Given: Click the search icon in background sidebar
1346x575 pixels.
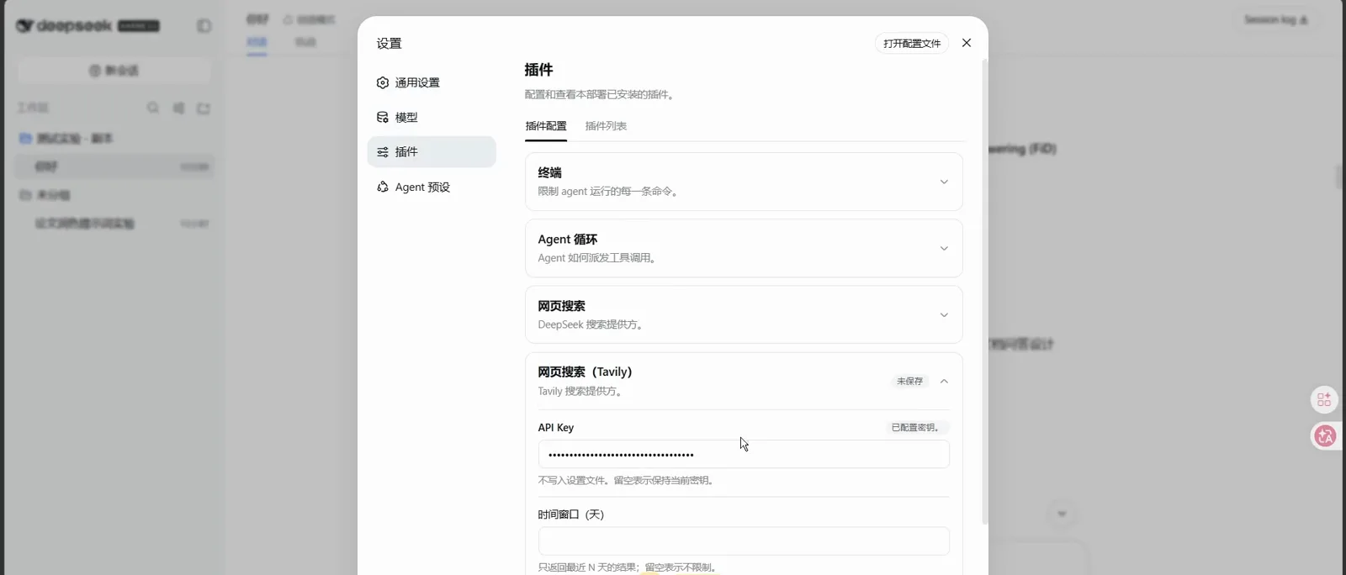Looking at the screenshot, I should click(x=153, y=108).
